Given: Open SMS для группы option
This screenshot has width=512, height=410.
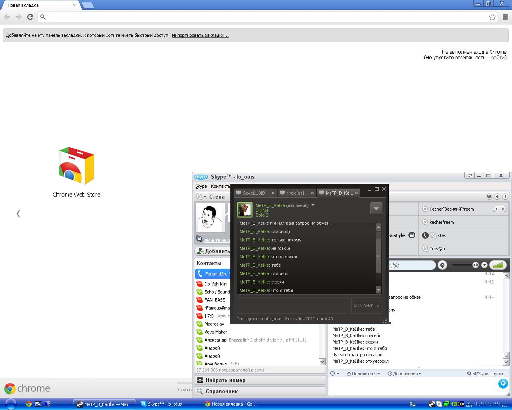Looking at the screenshot, I should click(x=486, y=374).
